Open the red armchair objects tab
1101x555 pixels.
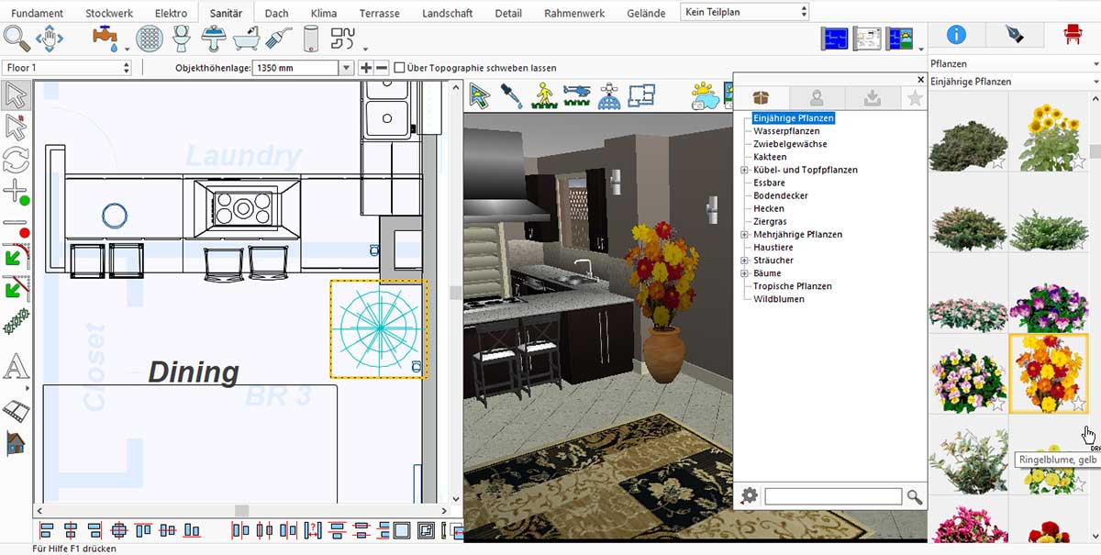click(x=1072, y=35)
